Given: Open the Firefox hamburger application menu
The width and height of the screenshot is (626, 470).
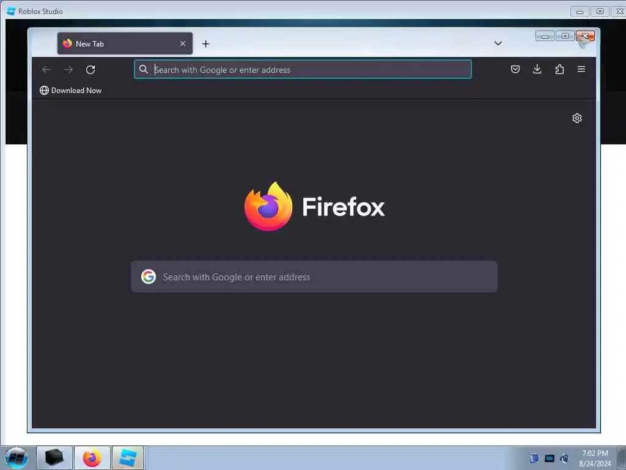Looking at the screenshot, I should tap(581, 69).
